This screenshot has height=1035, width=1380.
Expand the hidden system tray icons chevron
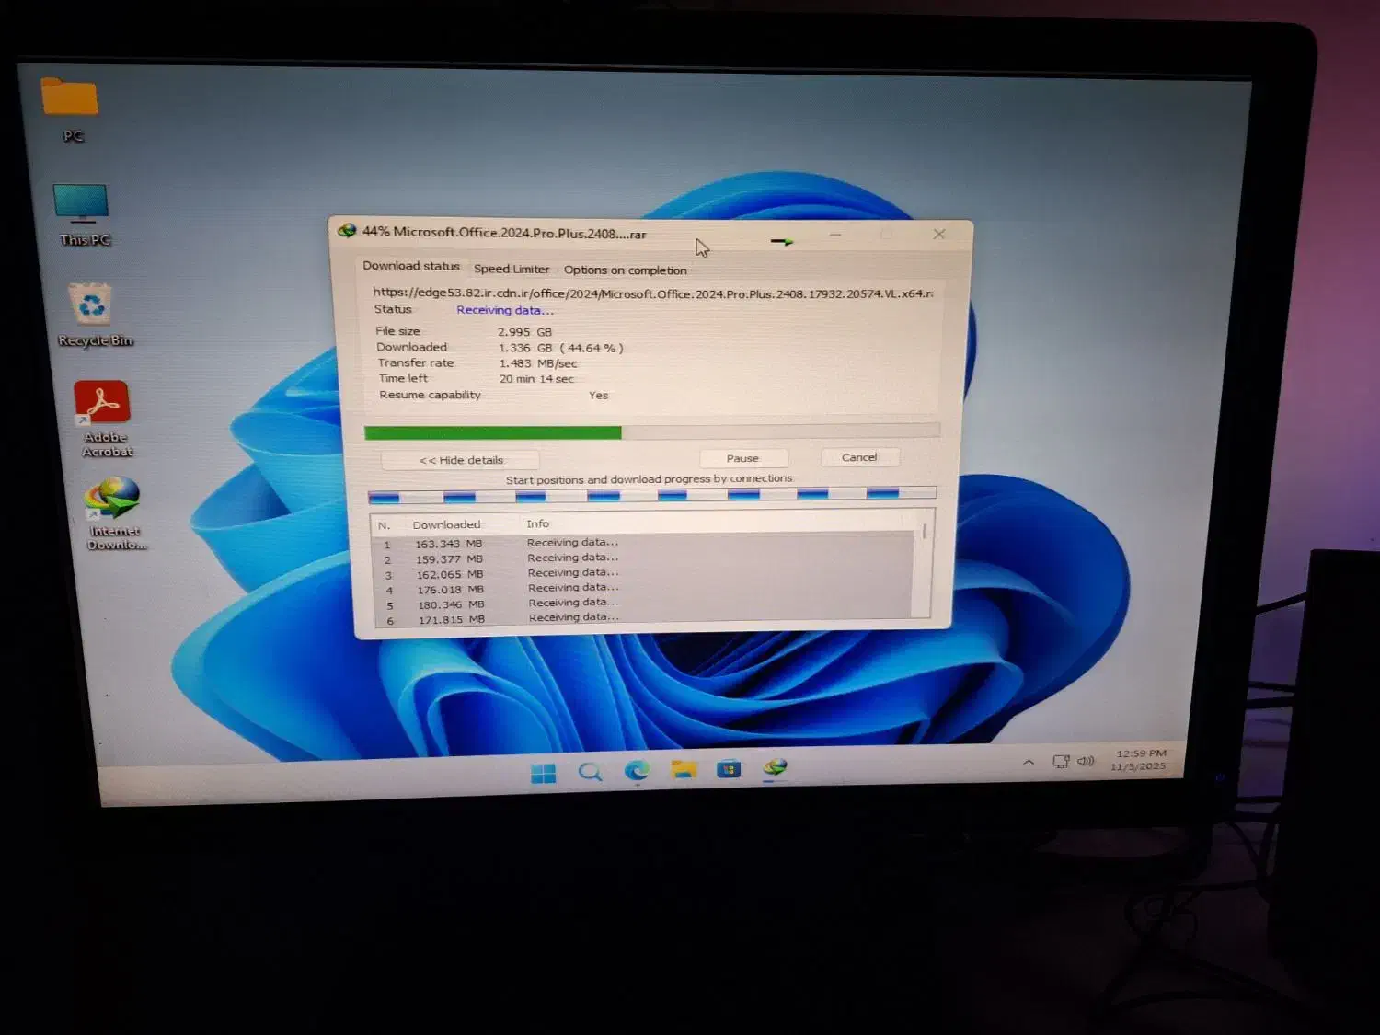point(1029,763)
